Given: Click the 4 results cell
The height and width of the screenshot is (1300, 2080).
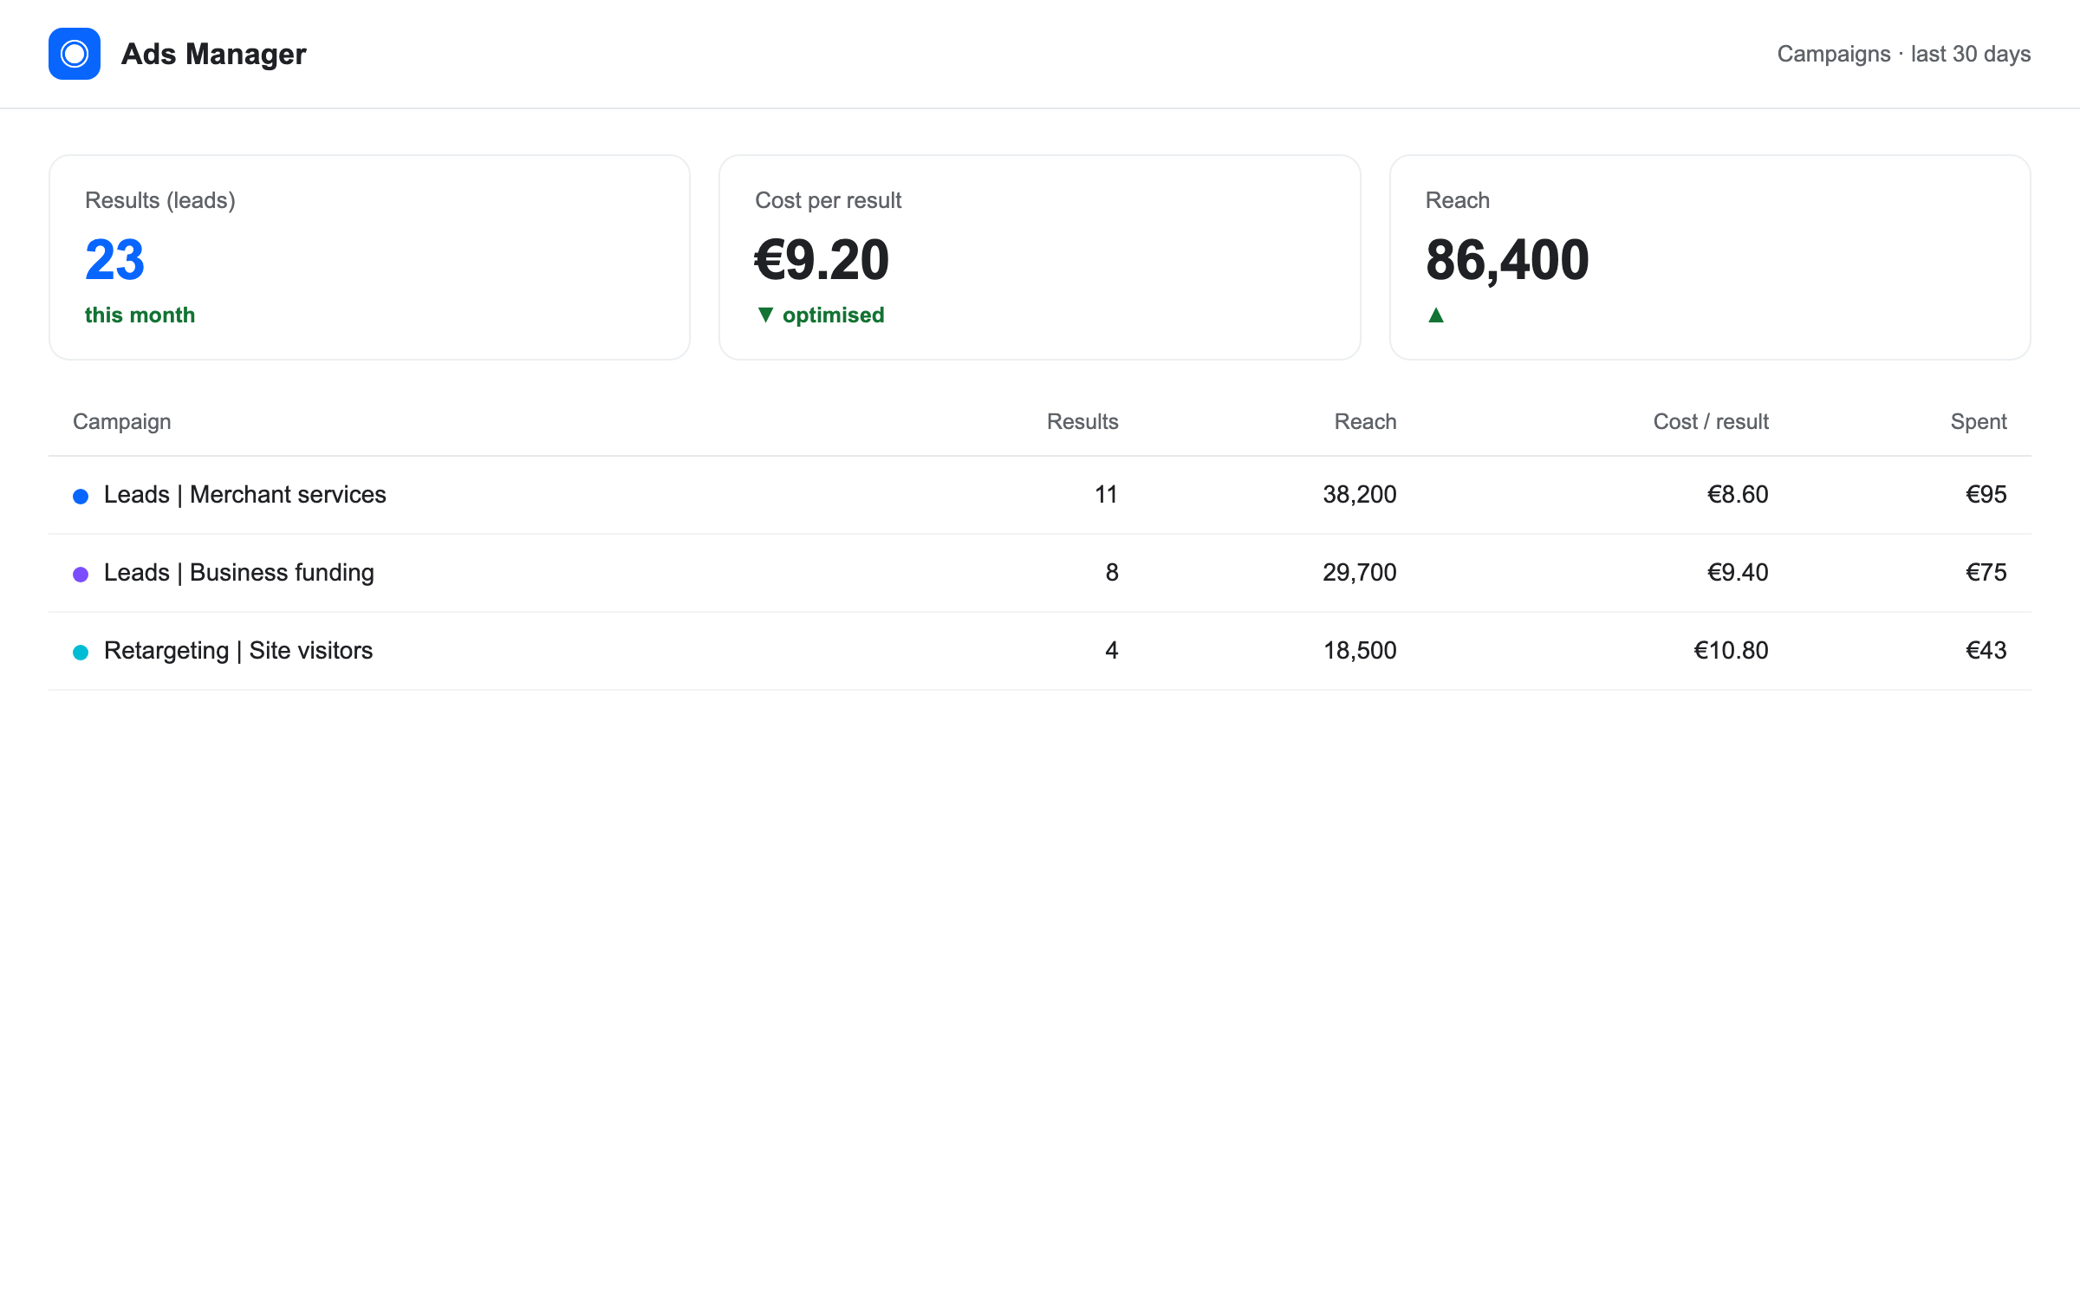Looking at the screenshot, I should [1112, 650].
